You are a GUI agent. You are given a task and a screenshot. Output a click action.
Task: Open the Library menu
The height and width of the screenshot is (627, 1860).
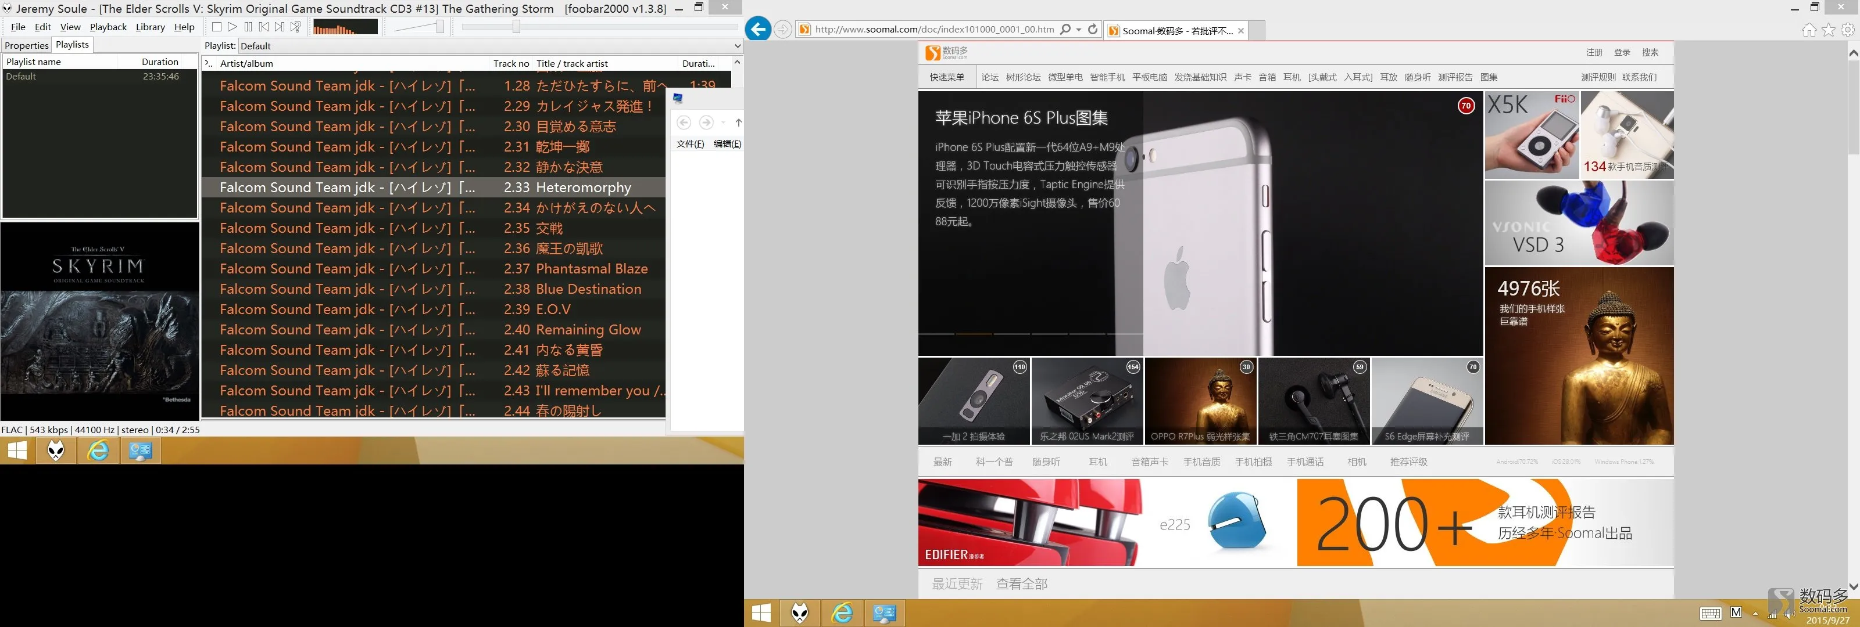(x=150, y=27)
